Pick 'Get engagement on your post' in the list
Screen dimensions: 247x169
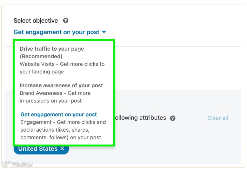[59, 115]
